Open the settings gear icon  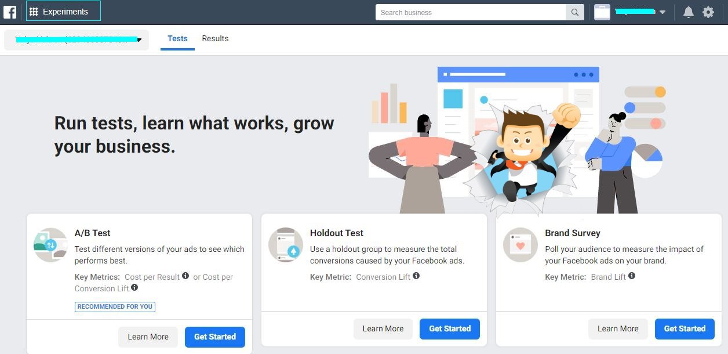coord(708,12)
